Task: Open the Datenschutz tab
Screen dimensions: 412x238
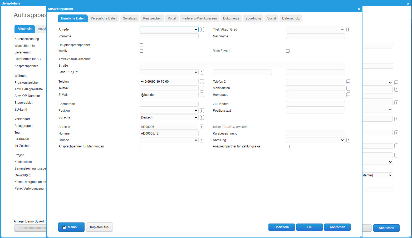Action: click(x=291, y=18)
